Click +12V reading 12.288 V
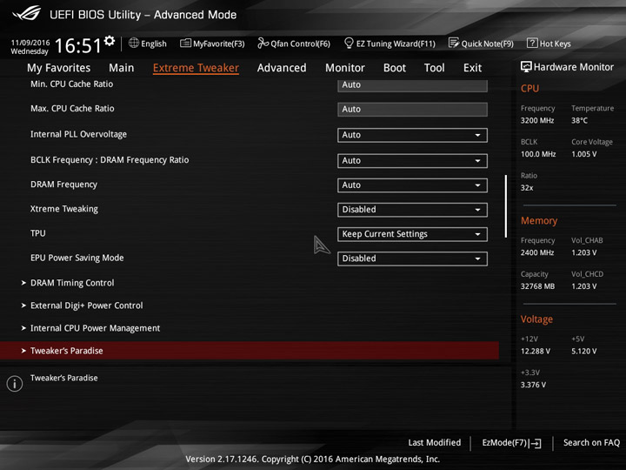The width and height of the screenshot is (626, 470). [536, 352]
